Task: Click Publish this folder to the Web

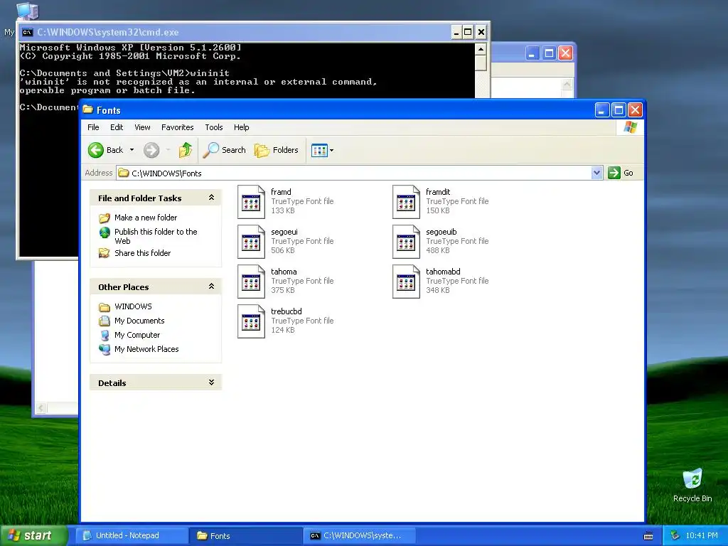Action: point(156,236)
